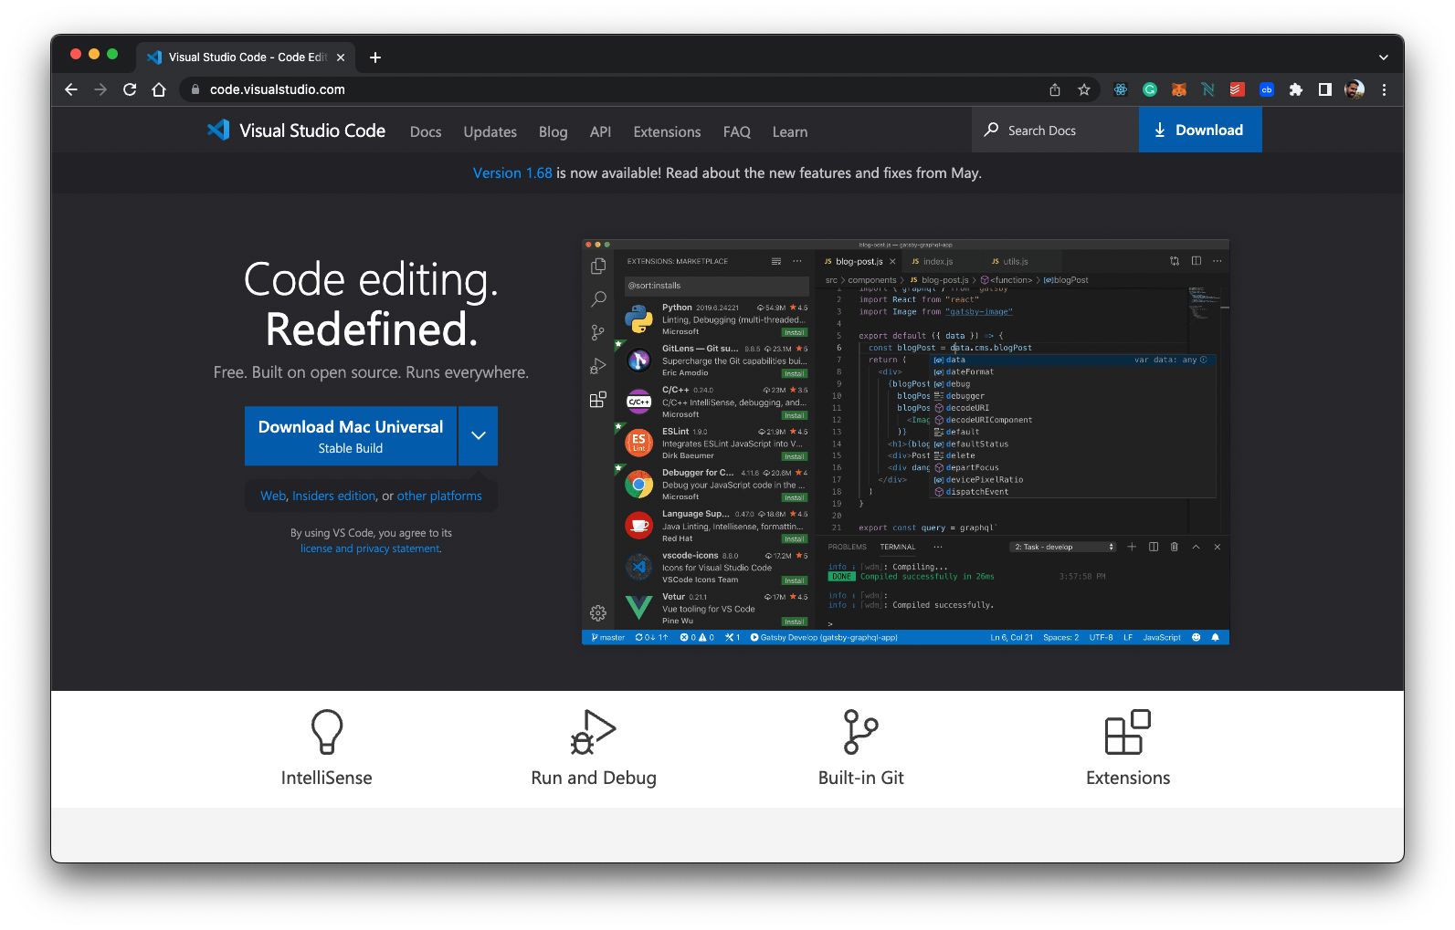Open the profile avatar menu
The height and width of the screenshot is (930, 1455).
1355,89
